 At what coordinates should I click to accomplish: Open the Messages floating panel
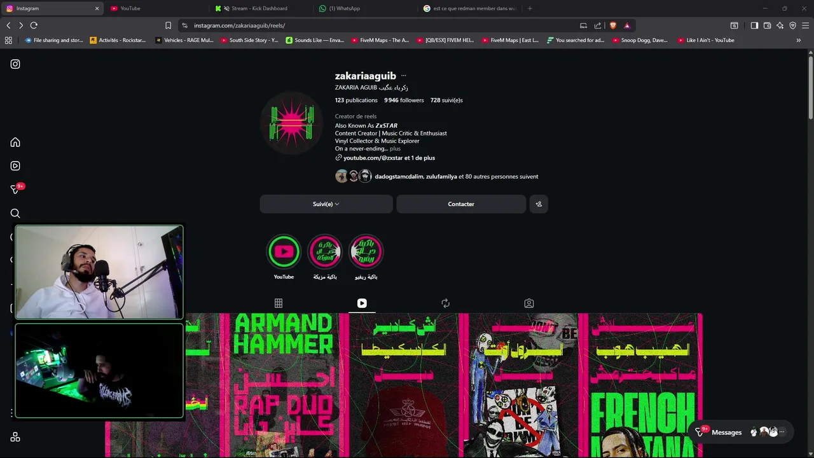(x=742, y=432)
